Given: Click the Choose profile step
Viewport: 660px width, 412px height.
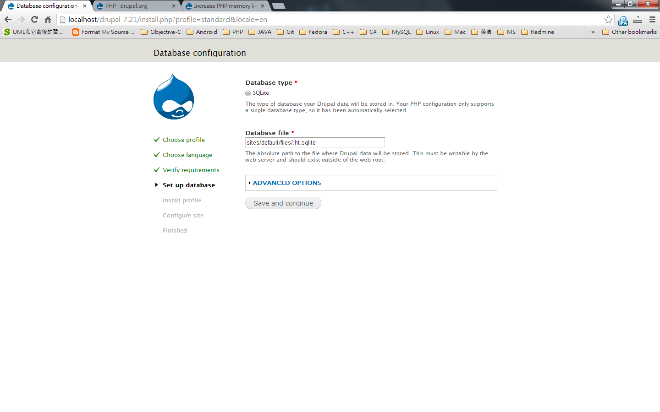Looking at the screenshot, I should point(183,140).
